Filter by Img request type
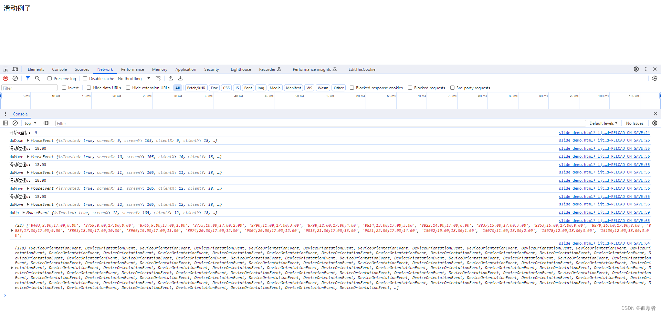 click(x=261, y=88)
